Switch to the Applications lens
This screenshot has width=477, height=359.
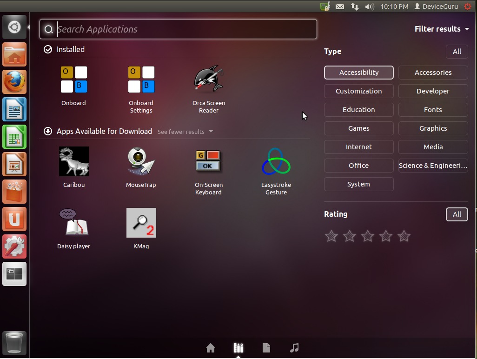(x=238, y=348)
